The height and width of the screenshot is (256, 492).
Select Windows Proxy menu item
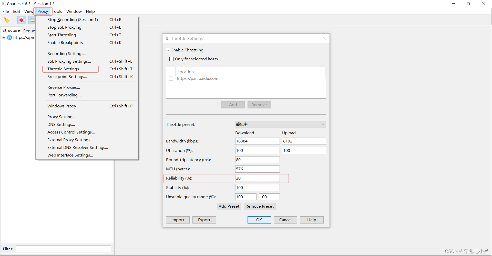coord(87,106)
